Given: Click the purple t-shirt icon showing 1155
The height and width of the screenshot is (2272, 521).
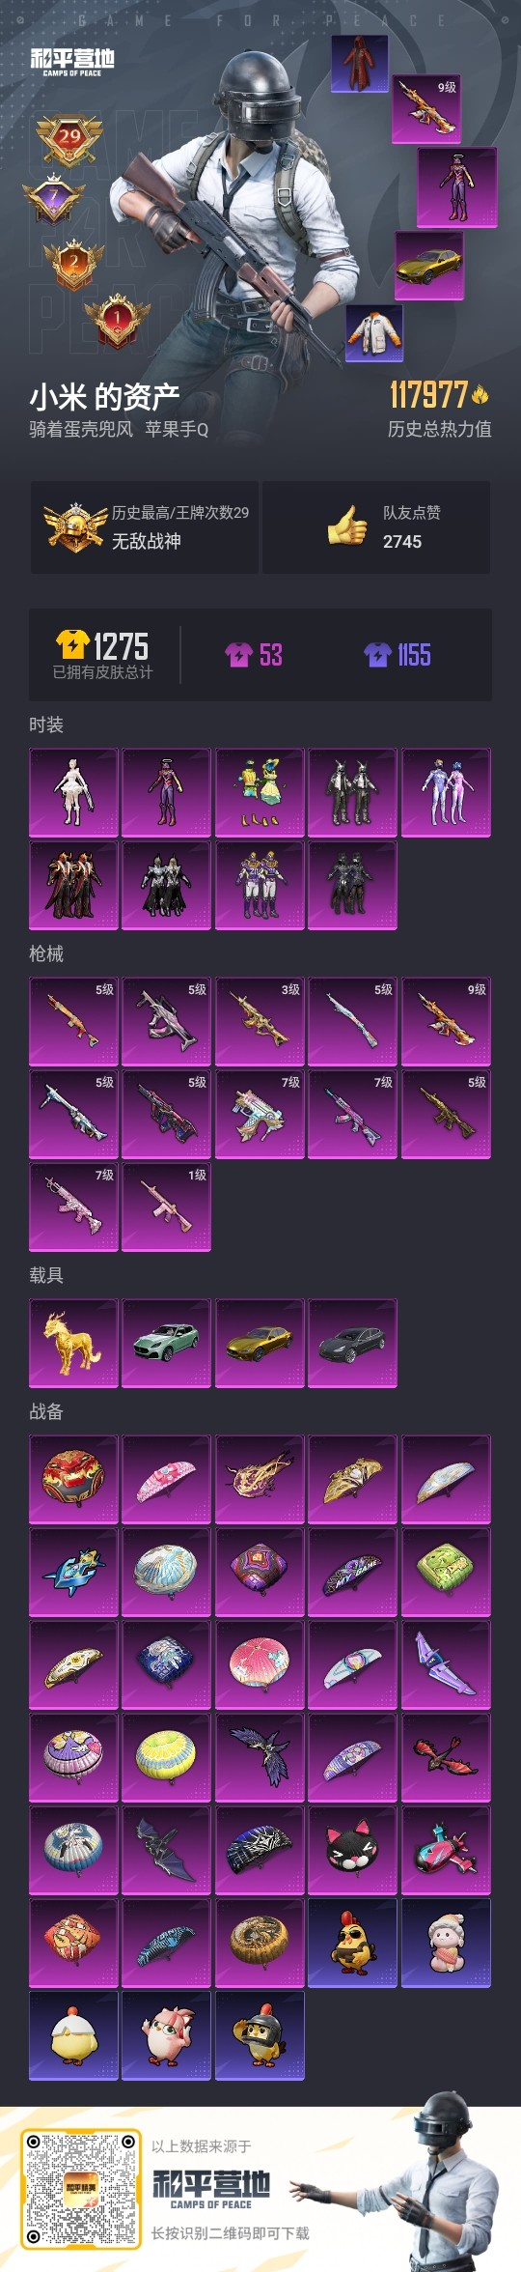Looking at the screenshot, I should 377,655.
